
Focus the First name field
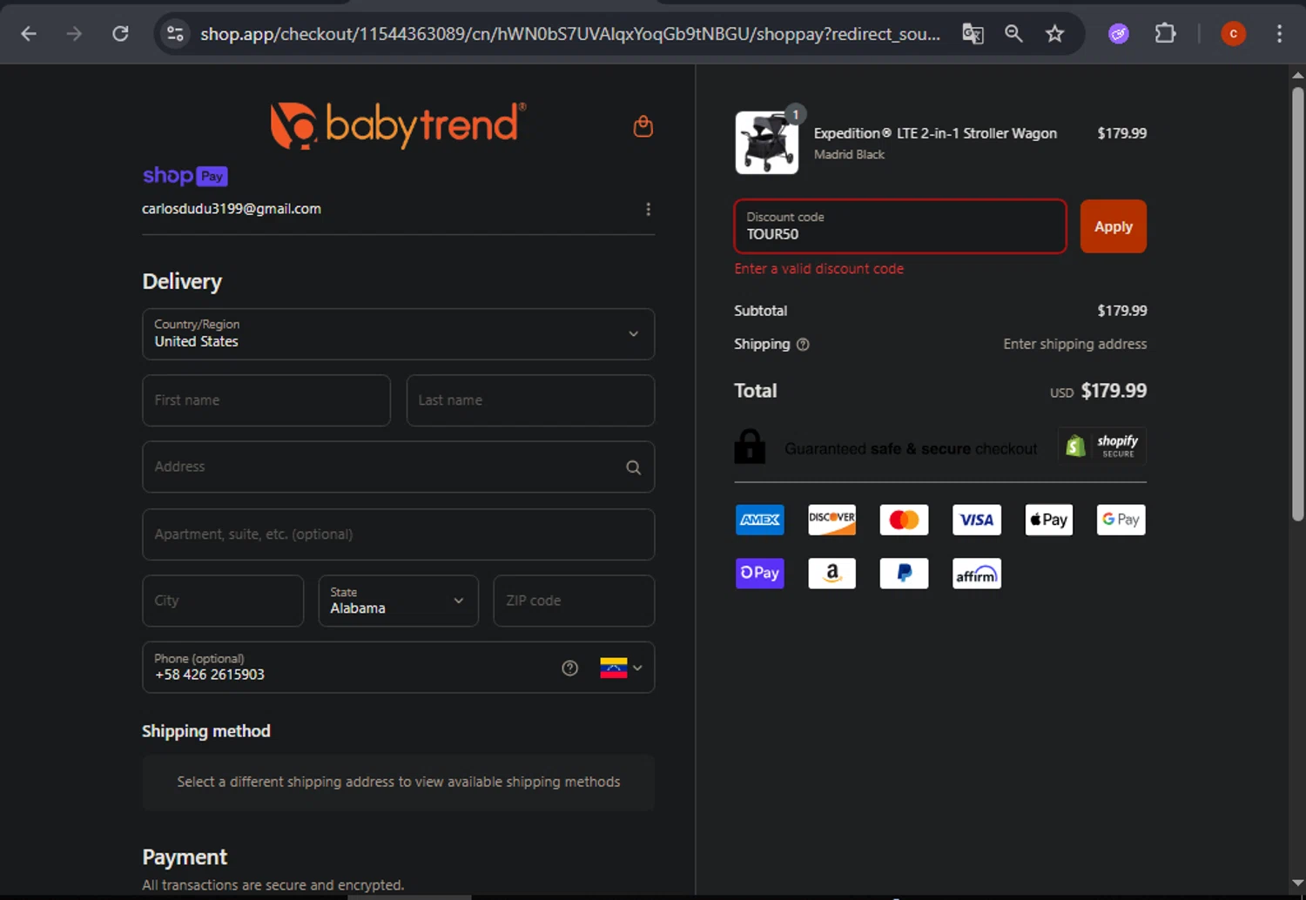pyautogui.click(x=266, y=400)
